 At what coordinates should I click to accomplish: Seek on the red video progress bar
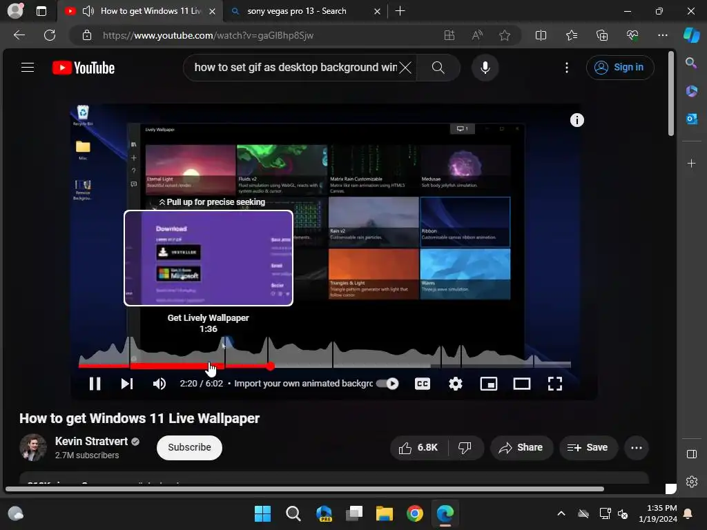(x=325, y=366)
